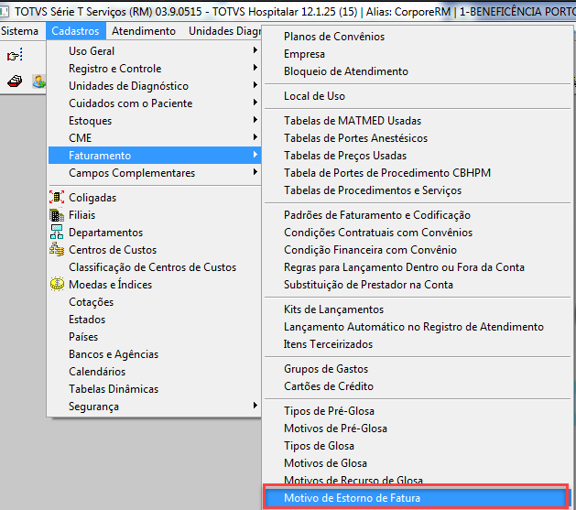Select Substituição de Prestador na Conta
Image resolution: width=576 pixels, height=510 pixels.
[418, 285]
